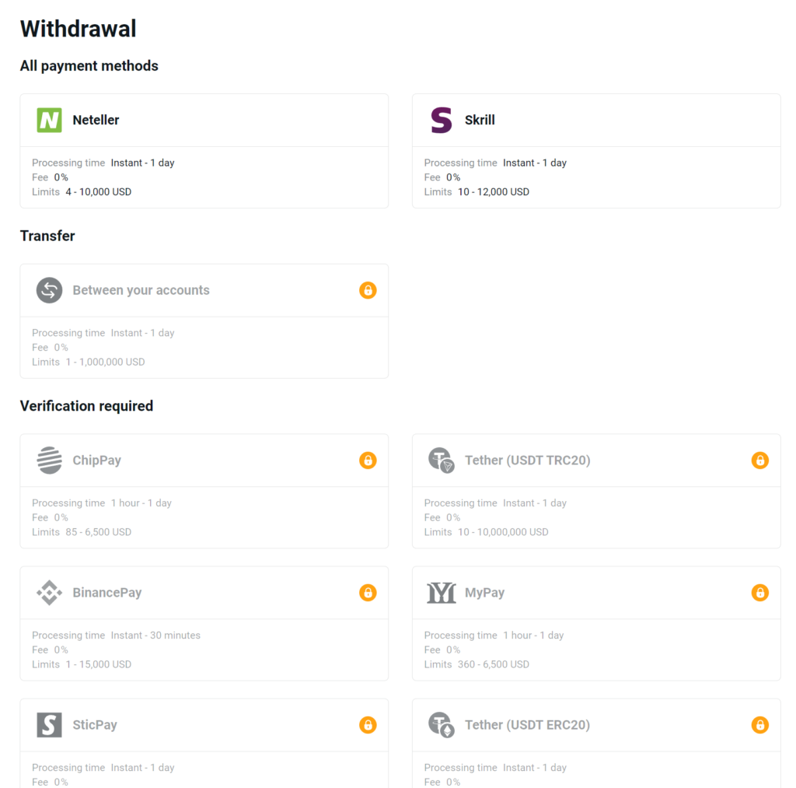Viewport: 796px width, 788px height.
Task: Click the orange lock badge on ChipPay
Action: click(x=368, y=461)
